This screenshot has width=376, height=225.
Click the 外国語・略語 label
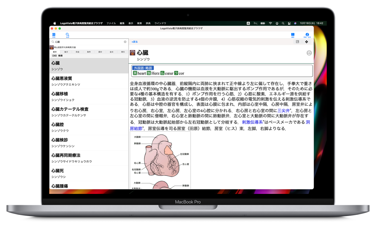(x=143, y=68)
